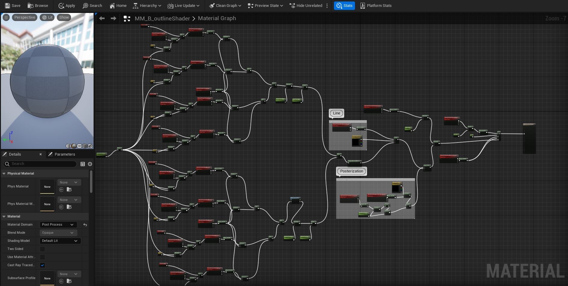Open Details panel settings gear
The height and width of the screenshot is (286, 568).
pyautogui.click(x=90, y=164)
